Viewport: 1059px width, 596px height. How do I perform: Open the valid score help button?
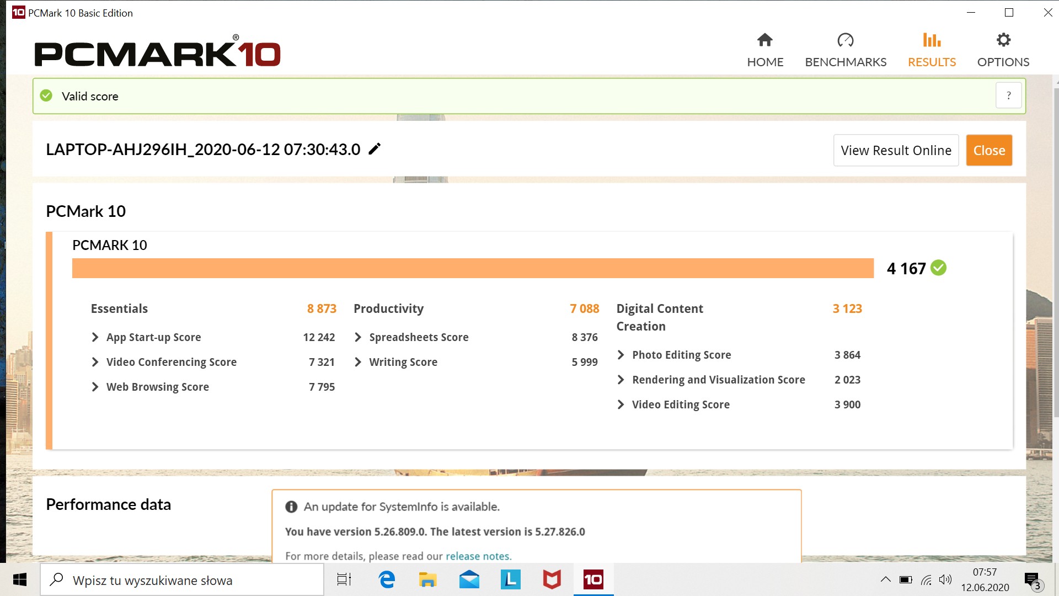pos(1009,95)
